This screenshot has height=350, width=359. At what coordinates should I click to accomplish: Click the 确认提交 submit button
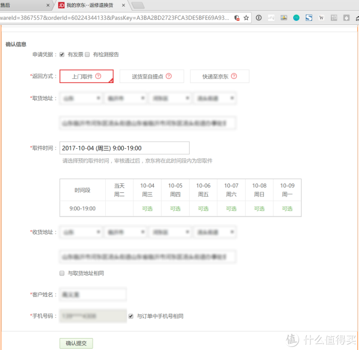coord(76,343)
